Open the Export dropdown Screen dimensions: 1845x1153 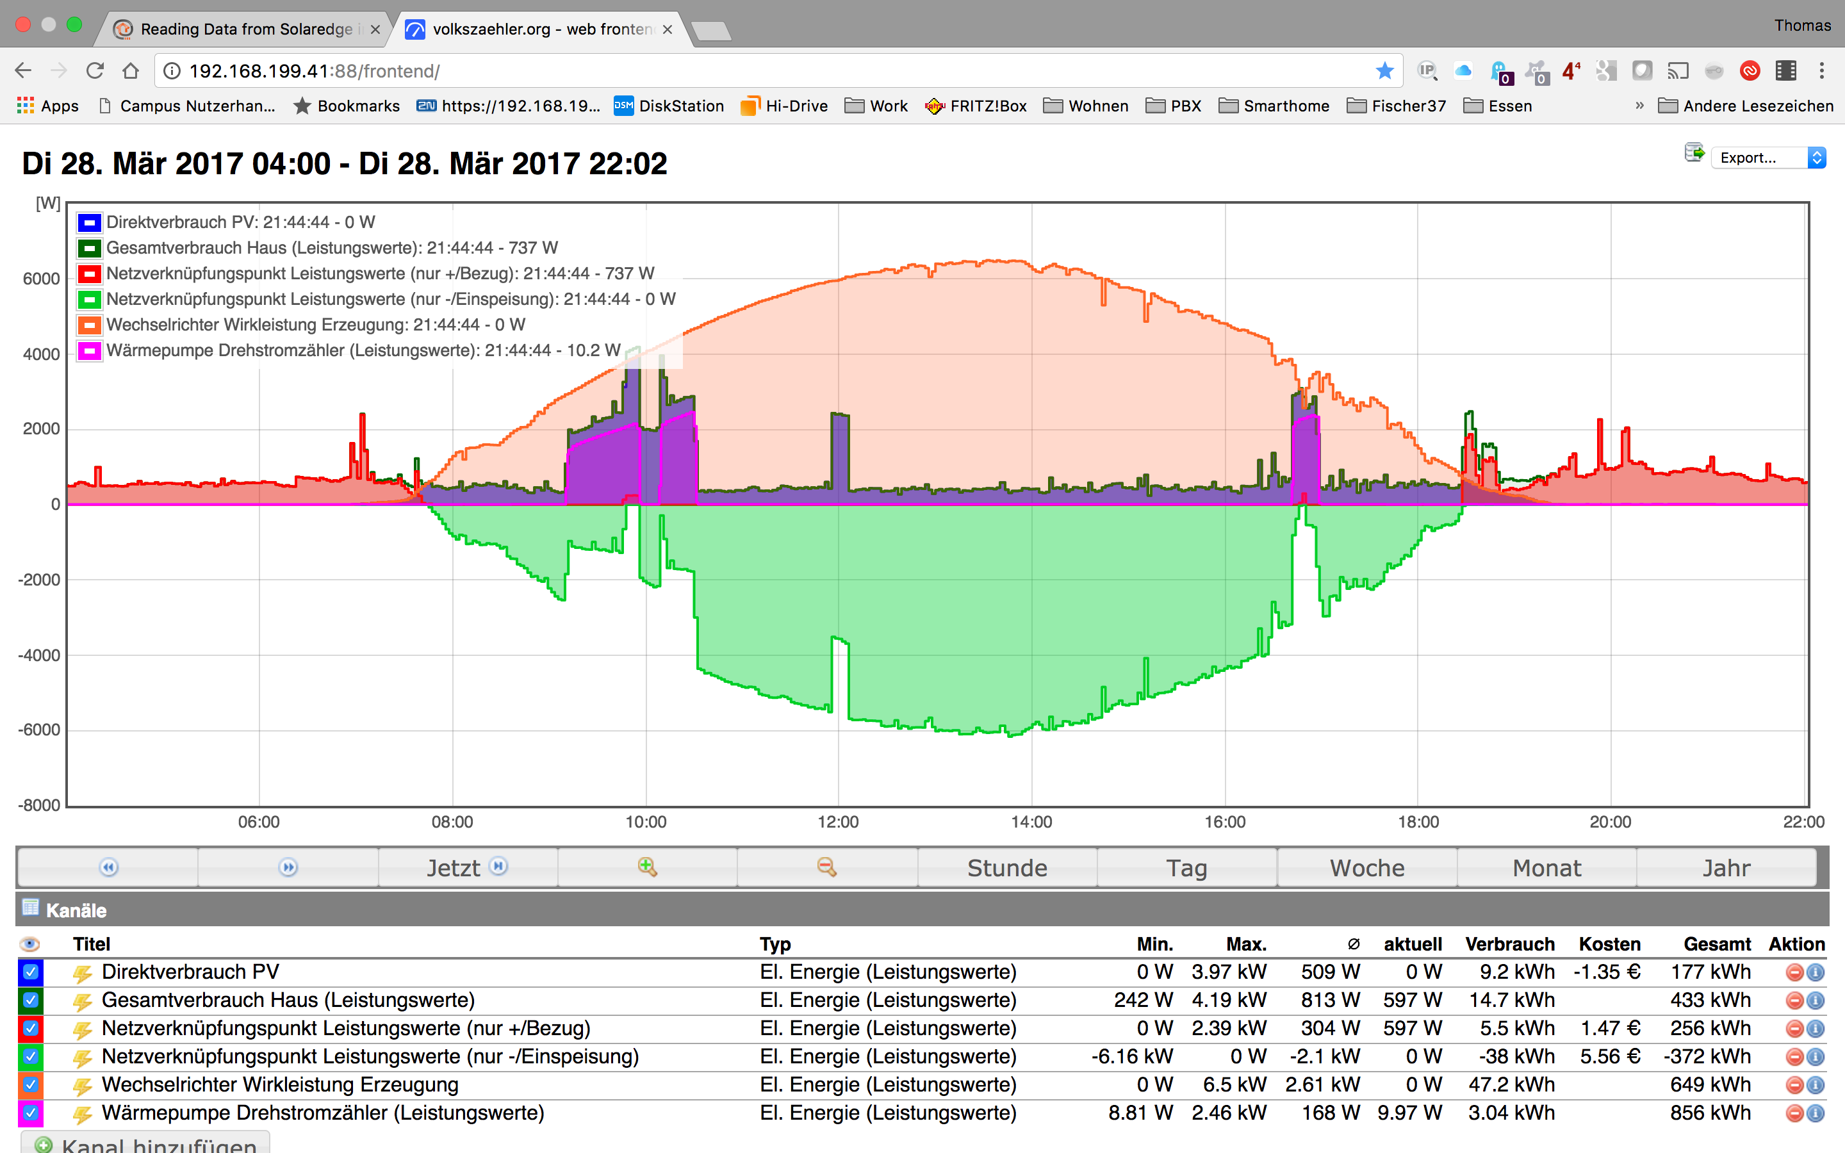click(x=1768, y=158)
